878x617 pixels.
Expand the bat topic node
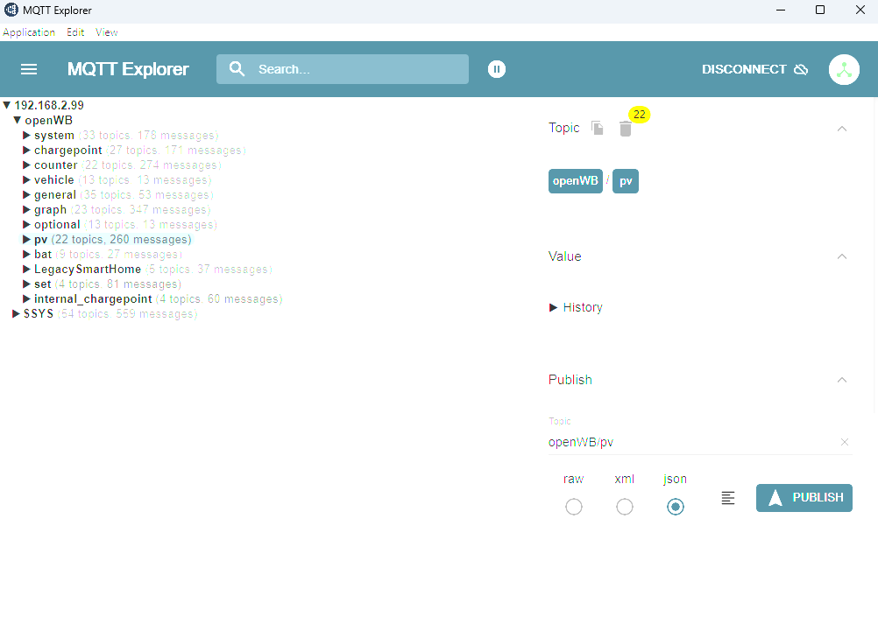(x=26, y=255)
